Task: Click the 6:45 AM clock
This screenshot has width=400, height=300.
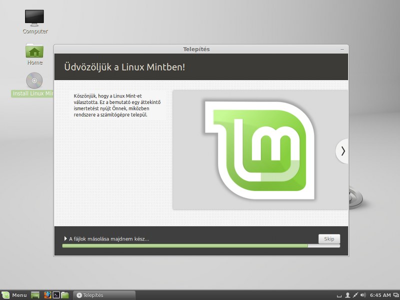Action: click(380, 295)
